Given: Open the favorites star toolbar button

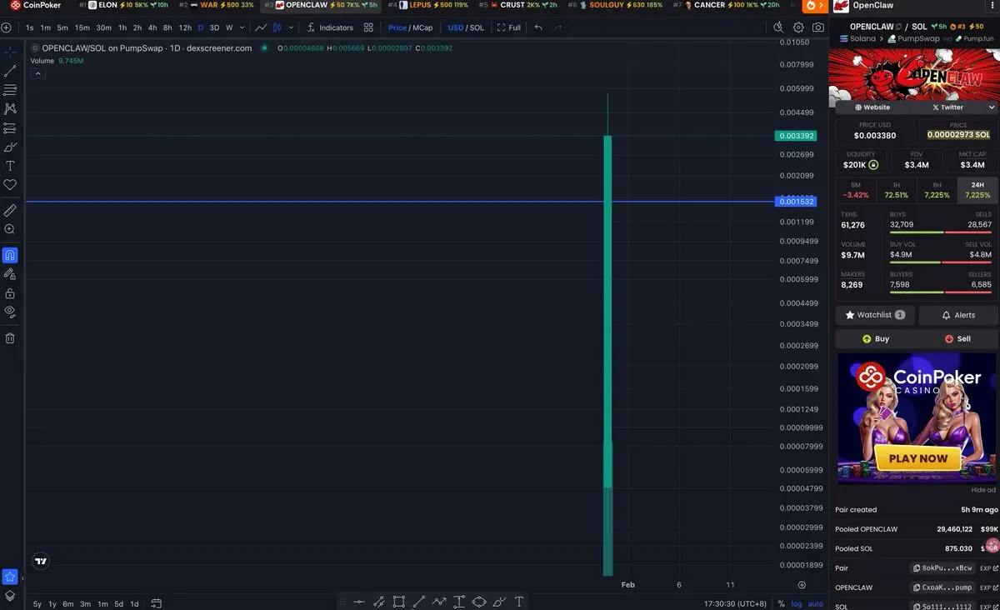Looking at the screenshot, I should [x=10, y=577].
